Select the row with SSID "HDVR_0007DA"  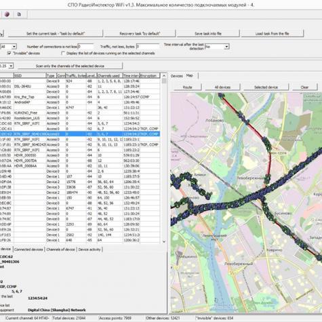[80, 161]
